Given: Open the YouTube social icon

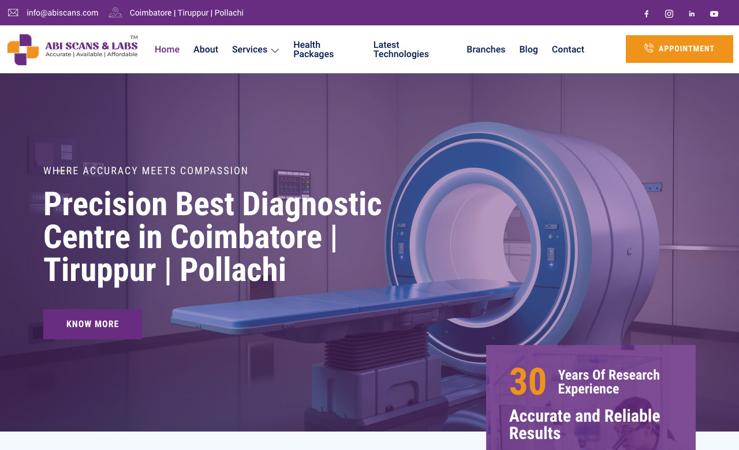Looking at the screenshot, I should click(714, 14).
